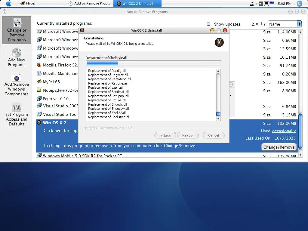Image resolution: width=308 pixels, height=231 pixels.
Task: Select 'Replacement of Setupapi.dll' log line
Action: [x=108, y=96]
